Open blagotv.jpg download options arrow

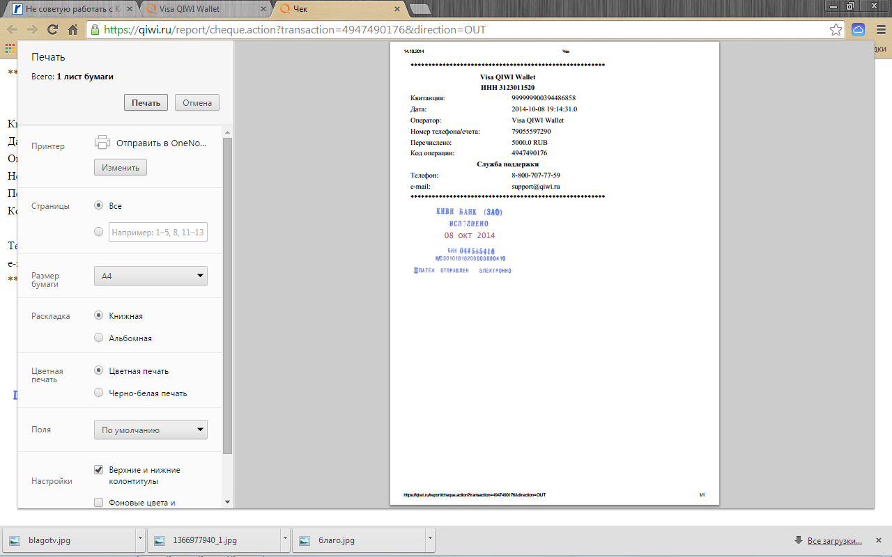pos(141,539)
